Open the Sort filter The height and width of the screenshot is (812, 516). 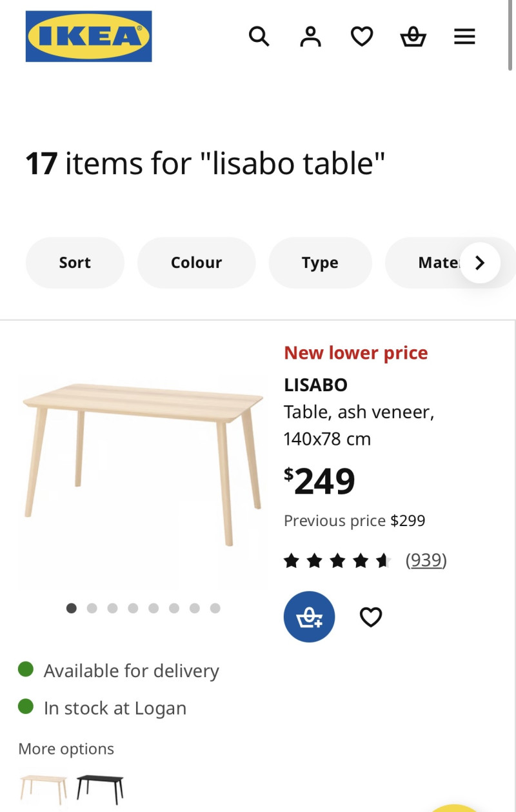point(75,263)
